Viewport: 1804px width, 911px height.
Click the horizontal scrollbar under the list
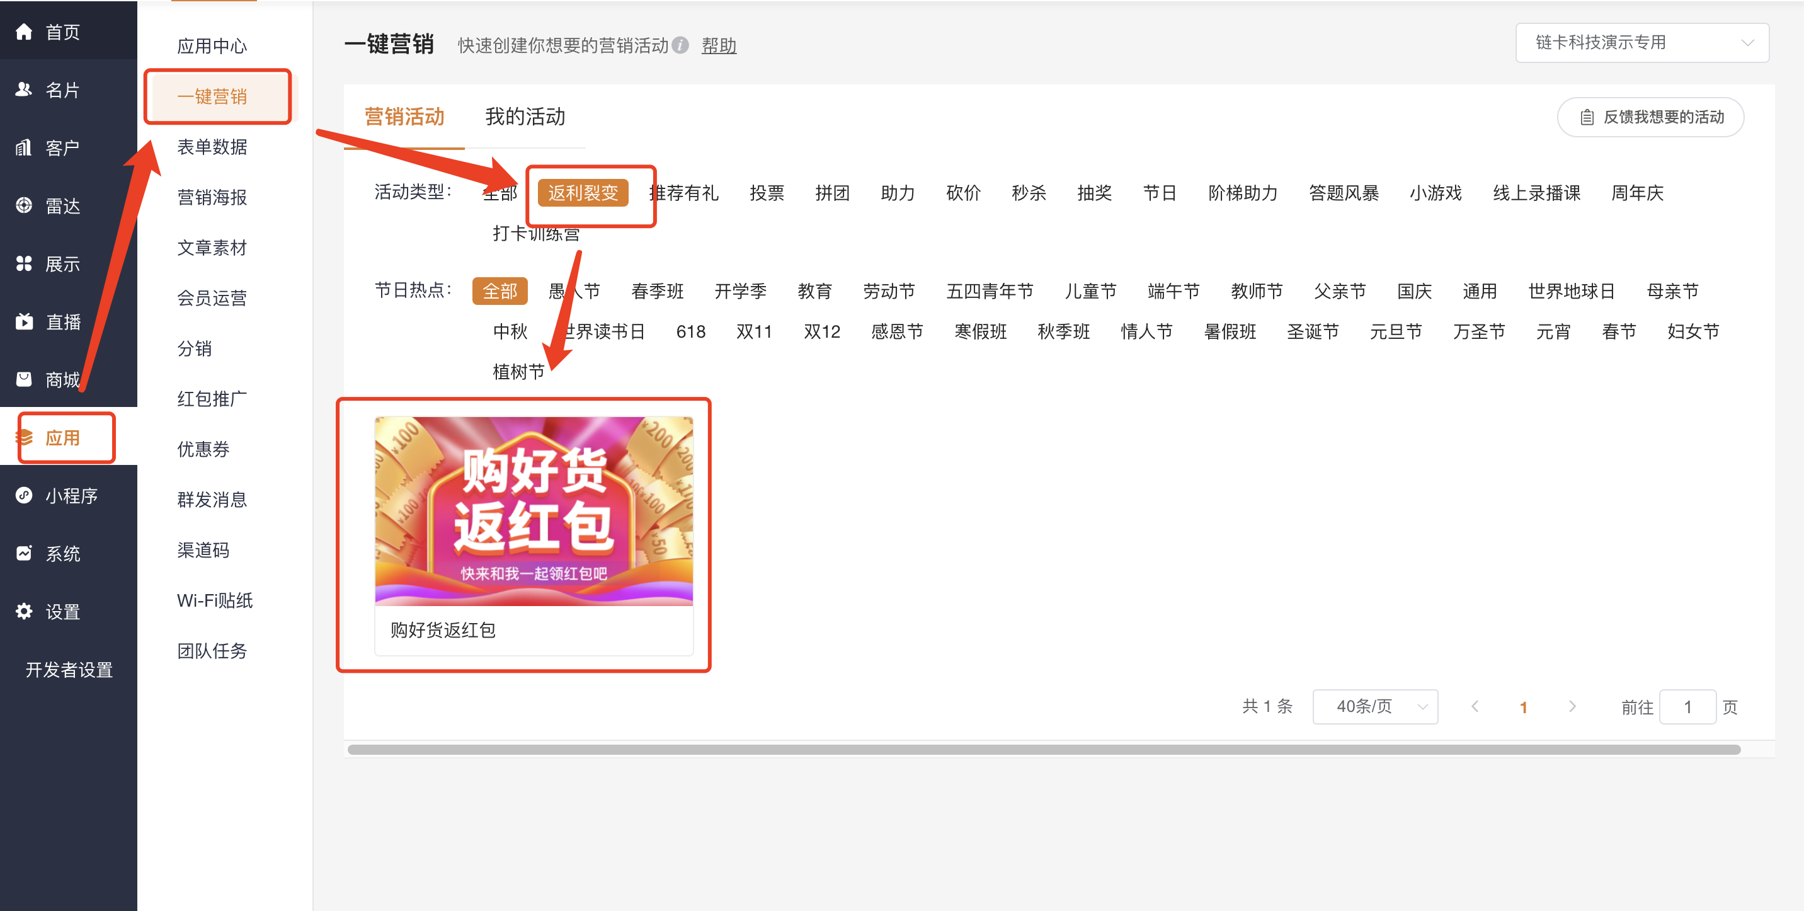point(1044,750)
